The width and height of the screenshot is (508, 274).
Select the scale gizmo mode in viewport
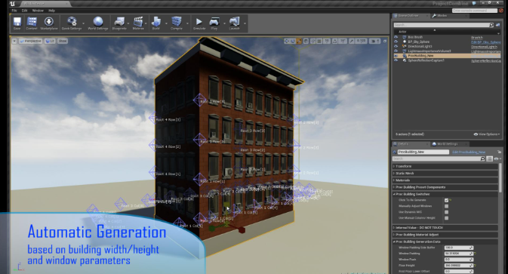tap(299, 41)
